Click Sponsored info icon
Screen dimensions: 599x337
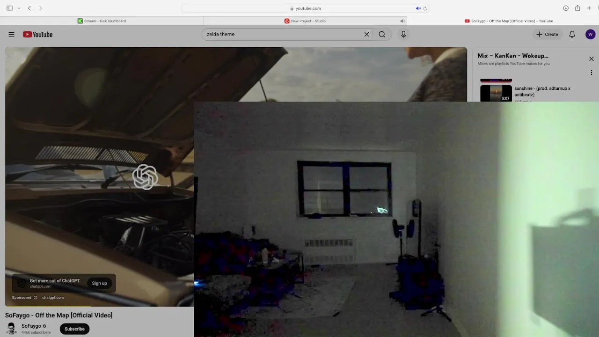[35, 297]
